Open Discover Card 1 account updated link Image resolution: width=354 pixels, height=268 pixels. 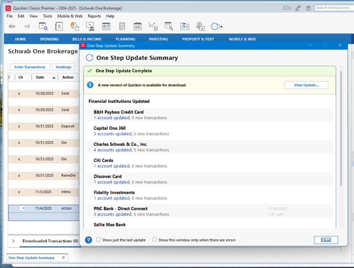click(112, 182)
